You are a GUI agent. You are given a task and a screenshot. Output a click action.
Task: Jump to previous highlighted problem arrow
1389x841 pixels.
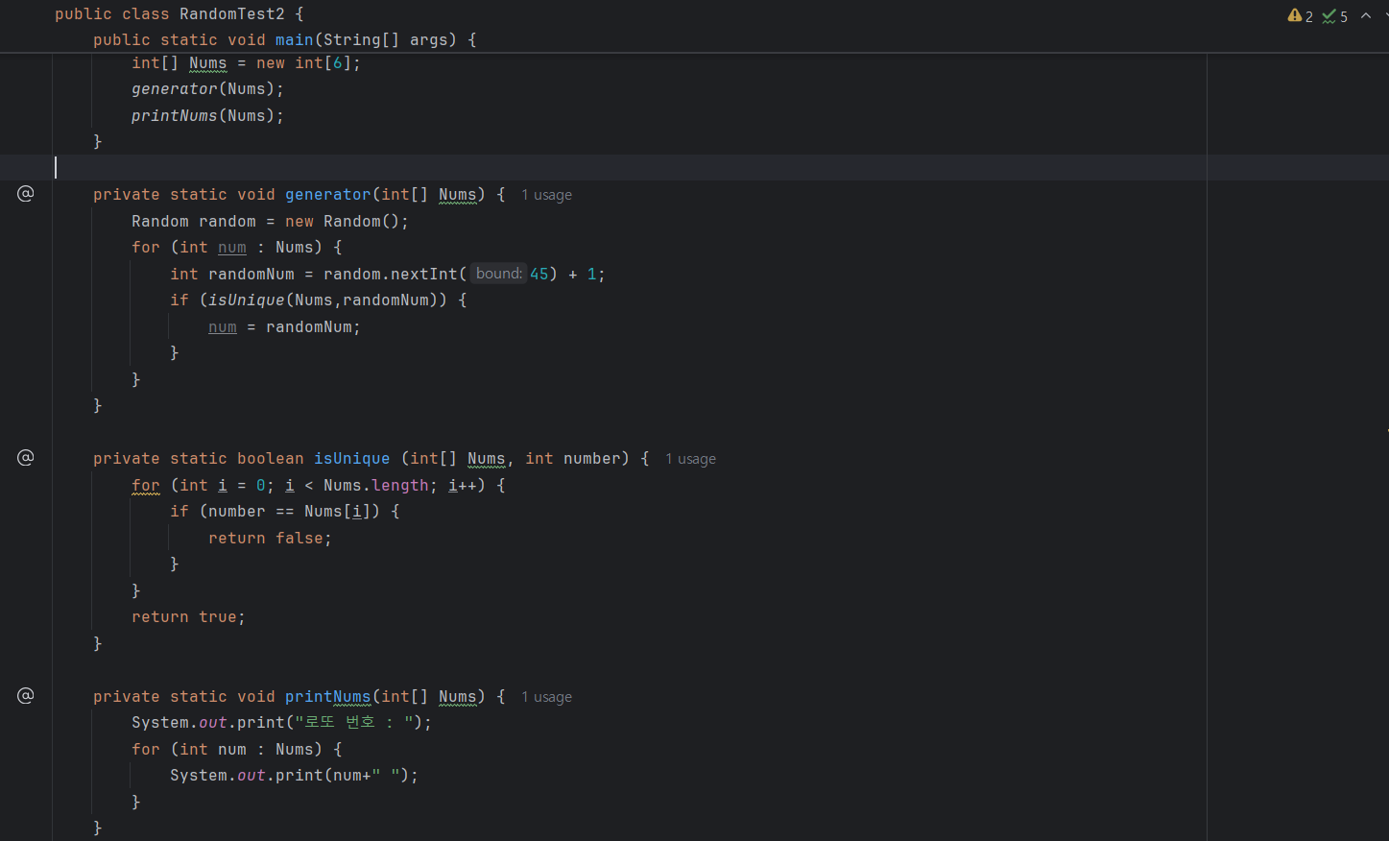[x=1366, y=15]
